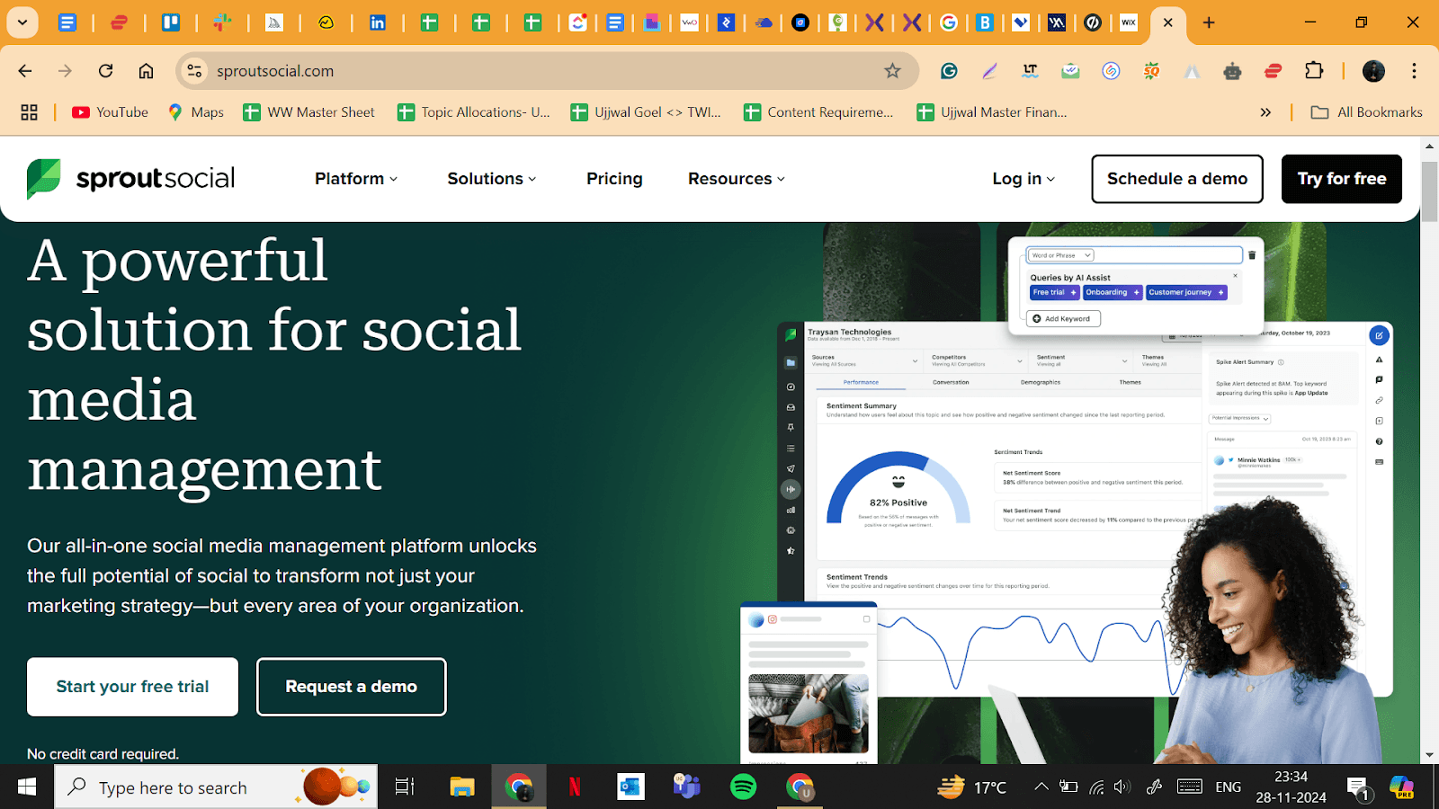1439x809 pixels.
Task: Open Outlook from taskbar
Action: pos(630,787)
